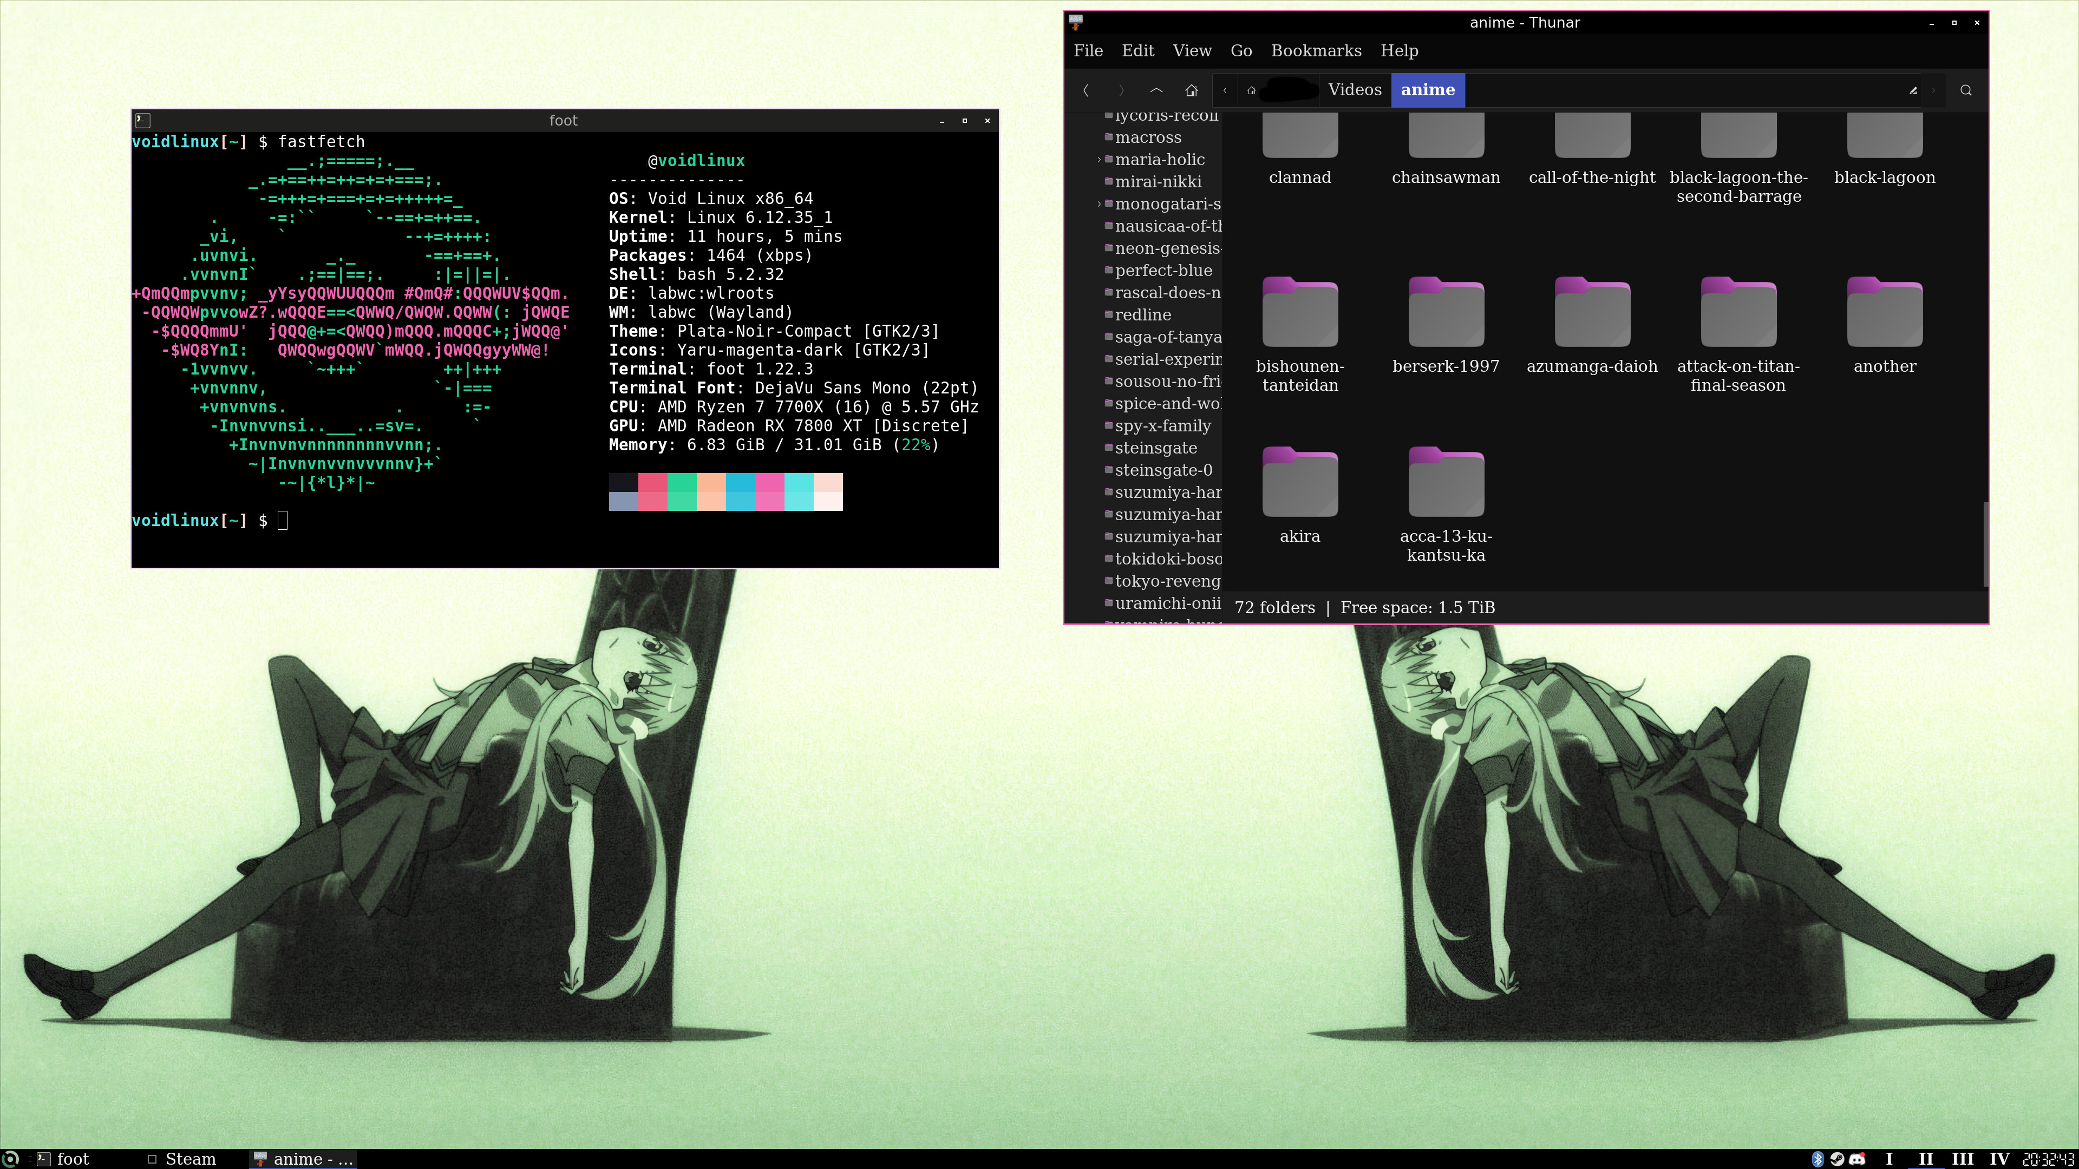Go up to parent folder
The height and width of the screenshot is (1169, 2079).
tap(1156, 90)
